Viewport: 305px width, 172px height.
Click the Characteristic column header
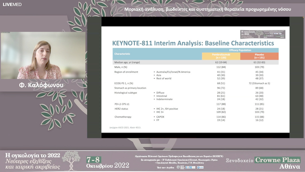(122, 54)
